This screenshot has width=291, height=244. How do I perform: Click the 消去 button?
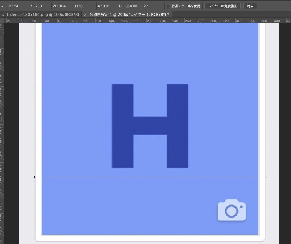click(x=250, y=6)
